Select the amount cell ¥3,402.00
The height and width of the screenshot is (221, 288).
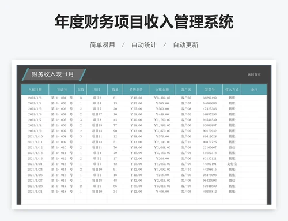pyautogui.click(x=162, y=98)
